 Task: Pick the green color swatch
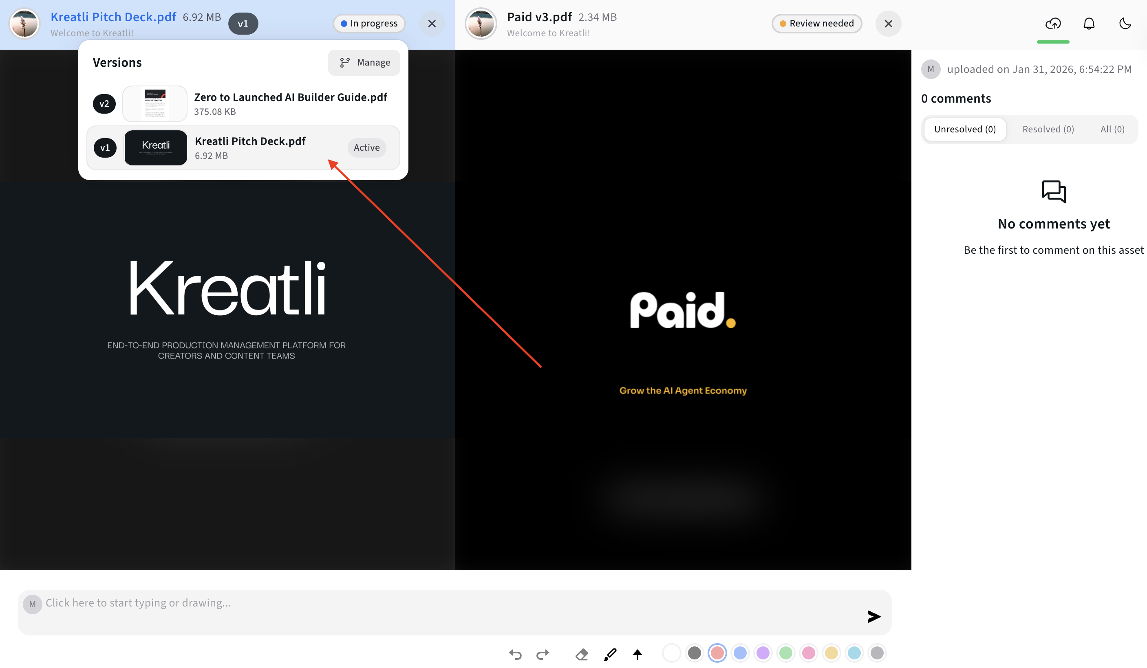785,653
